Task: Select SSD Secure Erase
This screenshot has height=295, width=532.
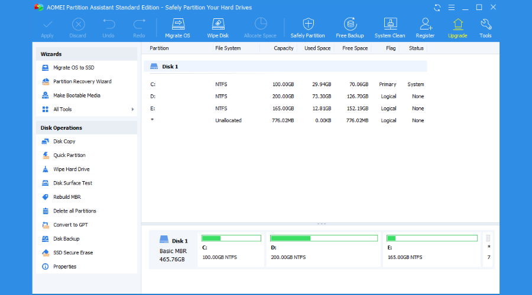Action: [x=73, y=253]
